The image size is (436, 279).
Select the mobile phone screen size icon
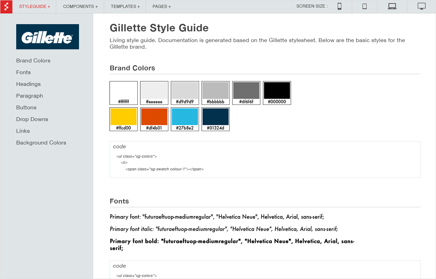339,7
